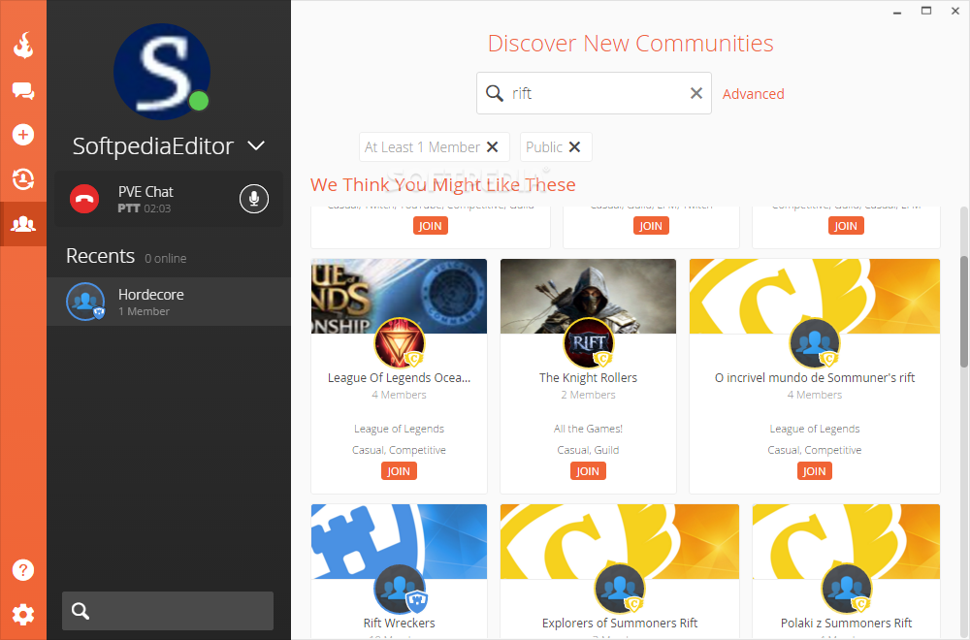Open the Rift Wreckers community title
The height and width of the screenshot is (640, 970).
pos(399,623)
